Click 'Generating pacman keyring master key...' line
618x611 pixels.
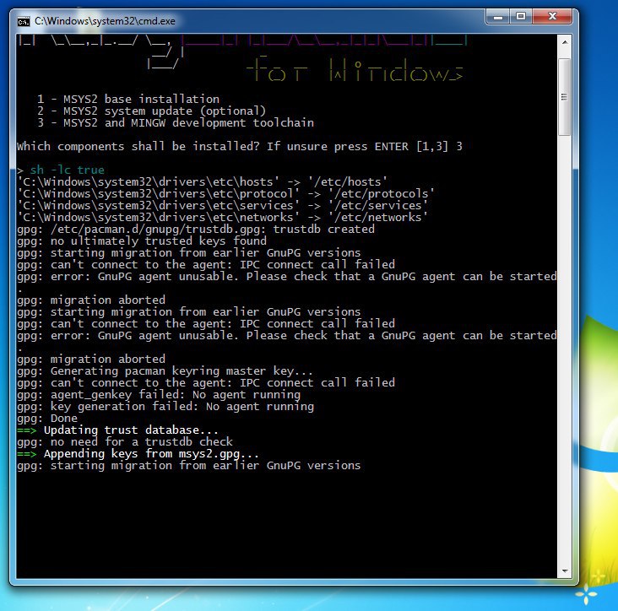[x=165, y=371]
